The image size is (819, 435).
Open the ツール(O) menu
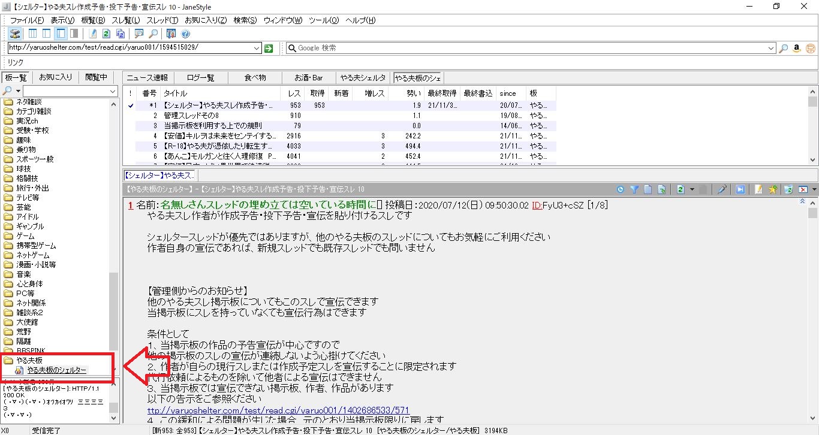(325, 20)
